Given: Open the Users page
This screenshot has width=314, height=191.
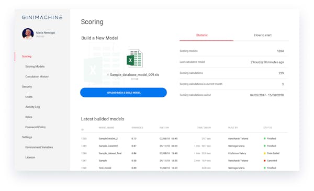Looking at the screenshot, I should pos(29,97).
